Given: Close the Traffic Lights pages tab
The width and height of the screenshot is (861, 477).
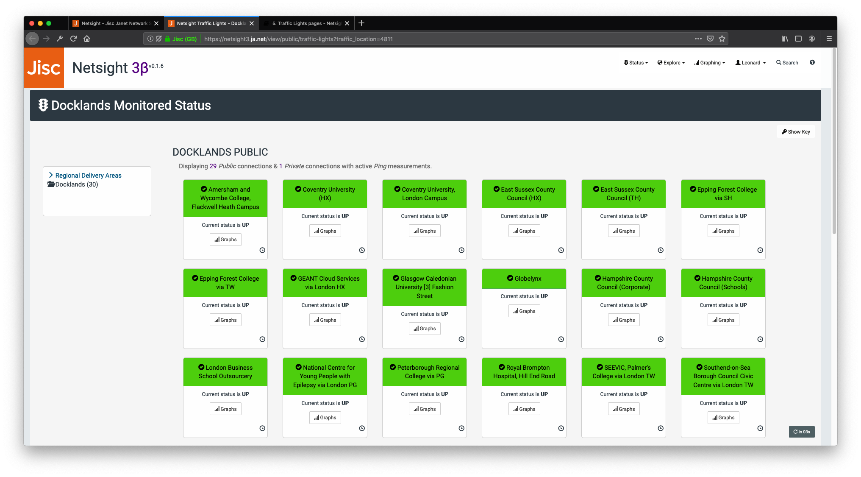Looking at the screenshot, I should (347, 23).
